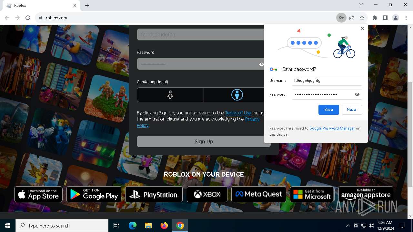Open the Chrome three-dot menu
Image resolution: width=413 pixels, height=232 pixels.
pyautogui.click(x=406, y=18)
